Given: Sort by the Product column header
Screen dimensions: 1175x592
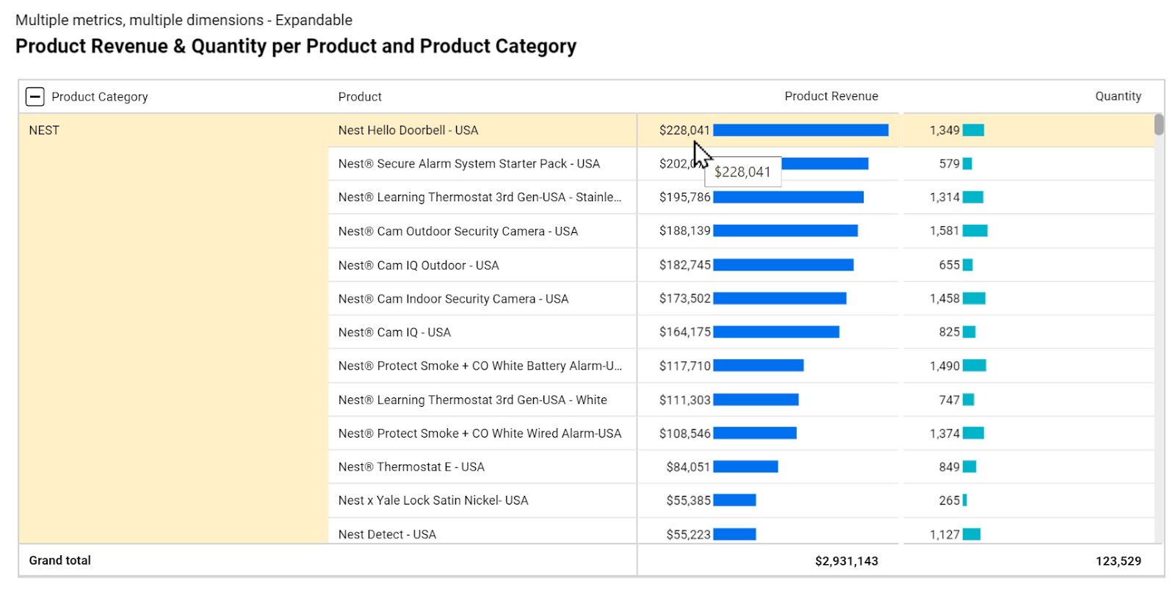Looking at the screenshot, I should [x=360, y=97].
